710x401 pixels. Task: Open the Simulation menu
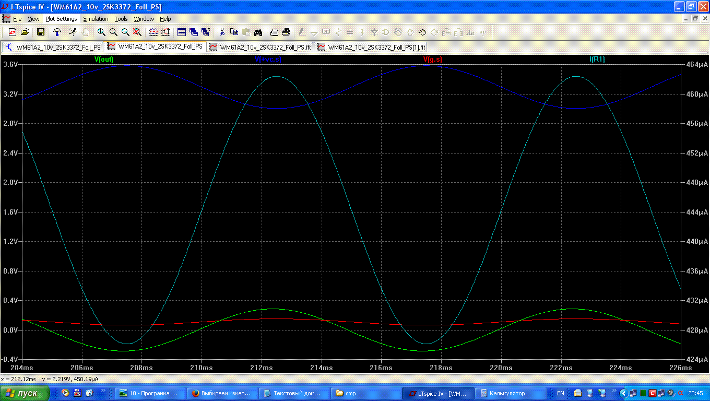click(x=96, y=19)
